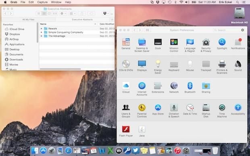Image resolution: width=250 pixels, height=156 pixels.
Task: Open Parental Controls preferences
Action: [142, 111]
